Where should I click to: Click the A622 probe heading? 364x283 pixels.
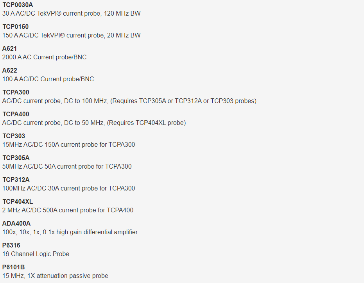tap(10, 71)
